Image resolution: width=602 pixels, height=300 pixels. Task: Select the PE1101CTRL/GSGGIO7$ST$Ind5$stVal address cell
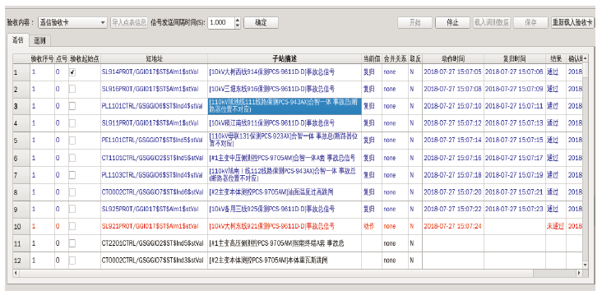(x=154, y=141)
